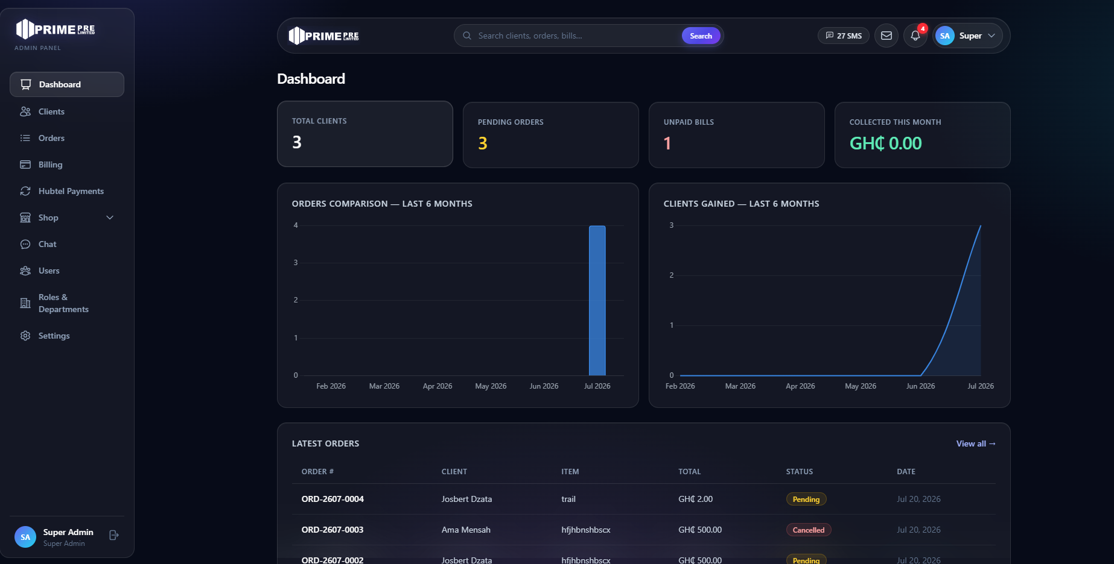Click the Dashboard monitor icon

pyautogui.click(x=25, y=84)
